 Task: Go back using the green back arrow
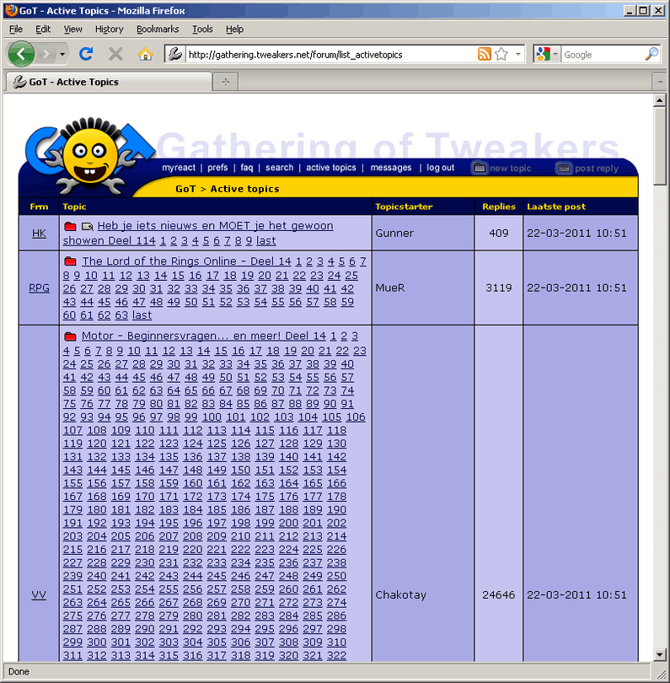(21, 54)
